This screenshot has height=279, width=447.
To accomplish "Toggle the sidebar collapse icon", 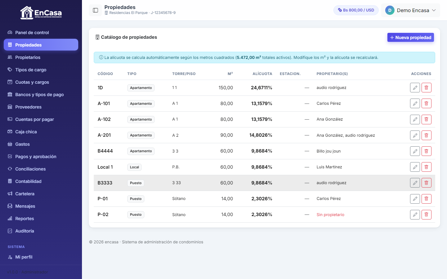I will coord(95,10).
